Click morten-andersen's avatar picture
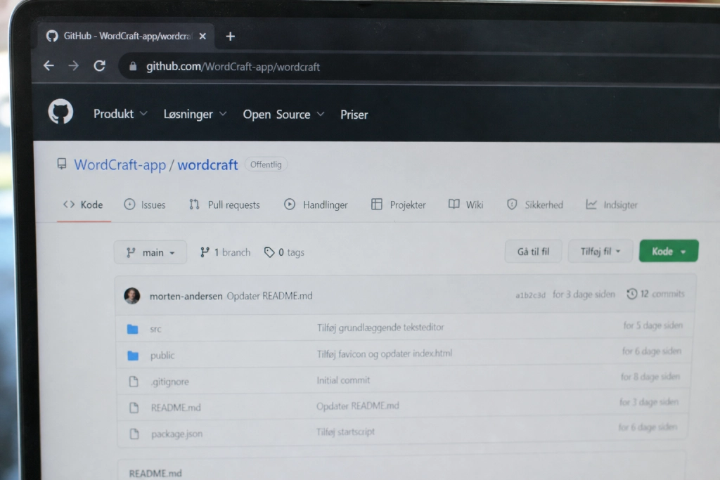 click(131, 296)
